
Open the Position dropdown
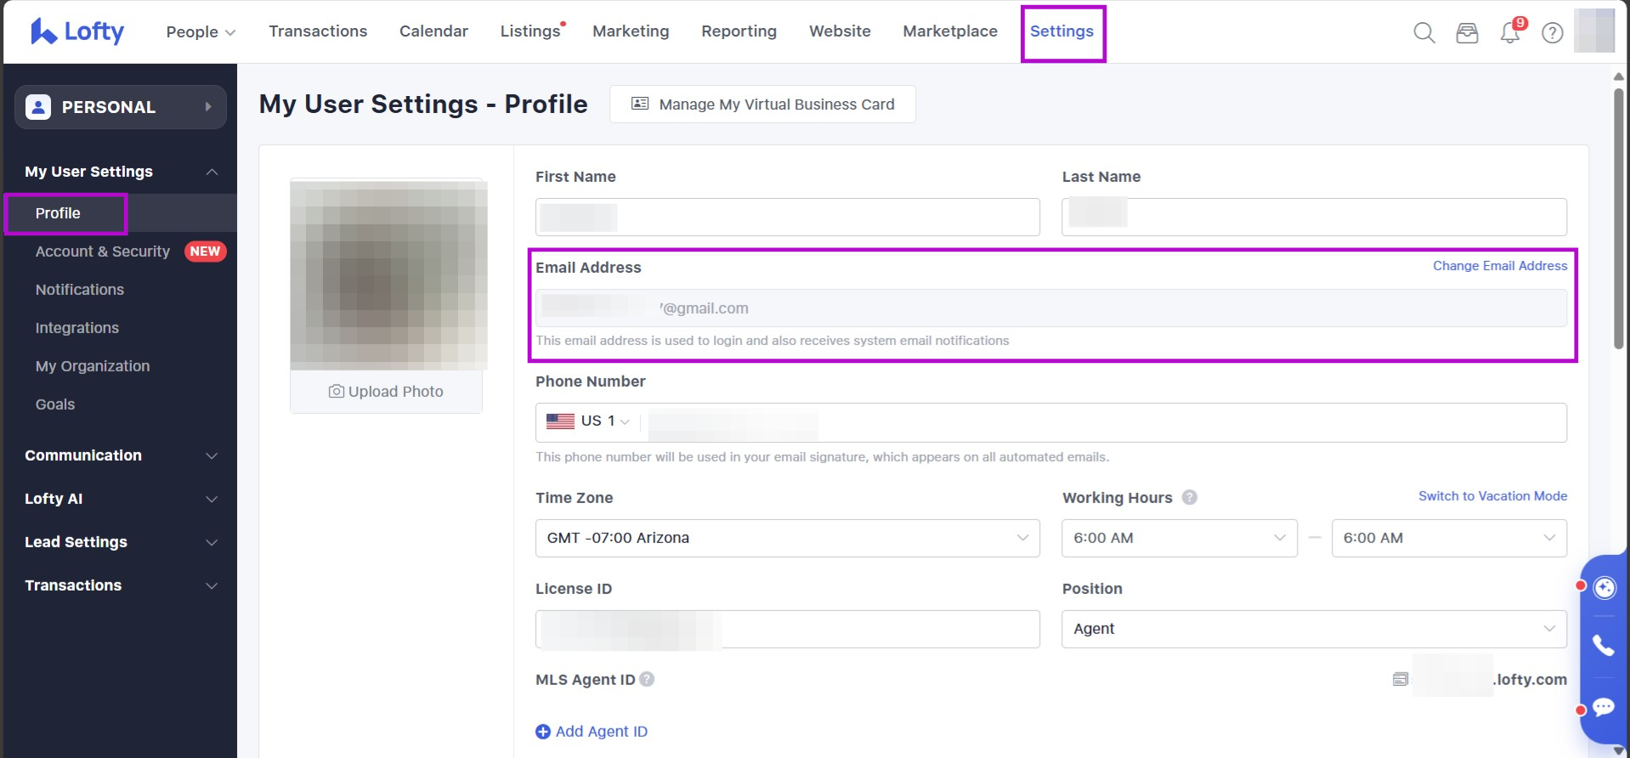[1313, 629]
